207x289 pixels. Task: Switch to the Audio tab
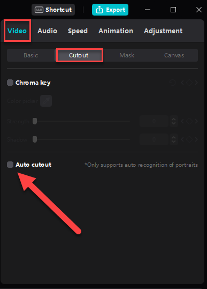coord(47,31)
